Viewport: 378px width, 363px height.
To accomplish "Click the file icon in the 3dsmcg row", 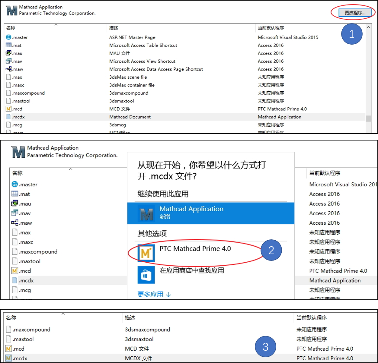I will (x=9, y=125).
